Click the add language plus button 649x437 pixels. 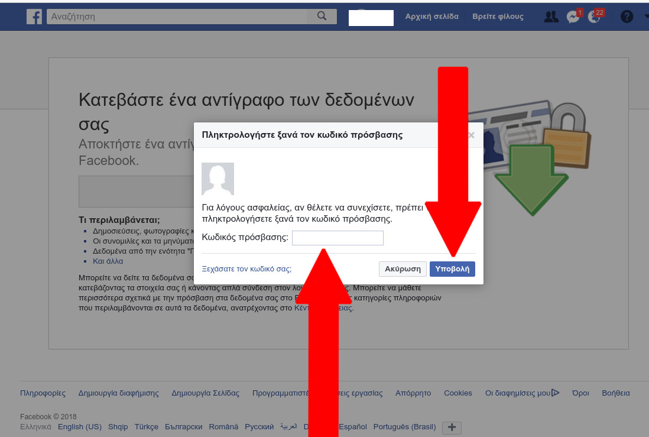coord(452,428)
